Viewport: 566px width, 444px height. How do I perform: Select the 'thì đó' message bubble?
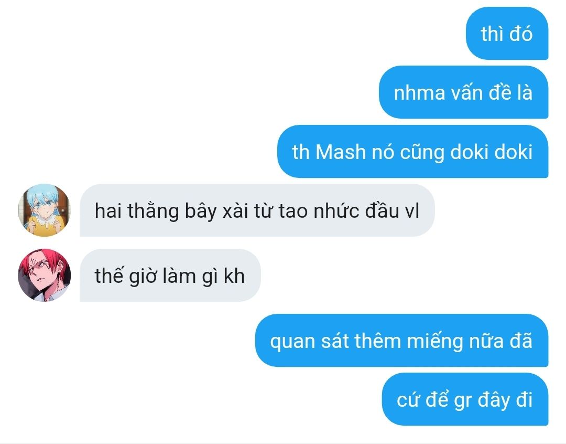tap(507, 34)
